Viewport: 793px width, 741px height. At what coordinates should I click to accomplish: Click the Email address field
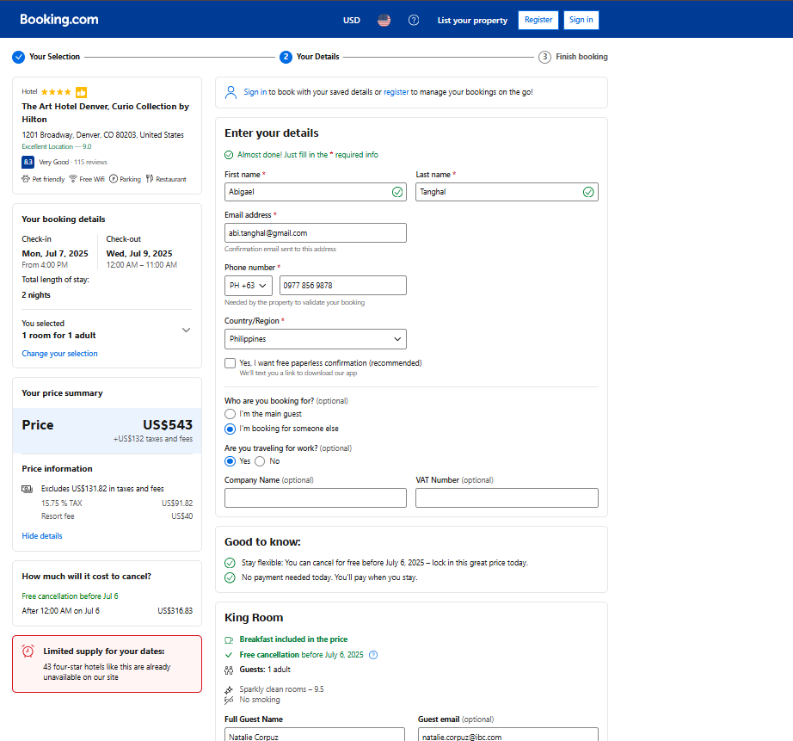[x=316, y=233]
